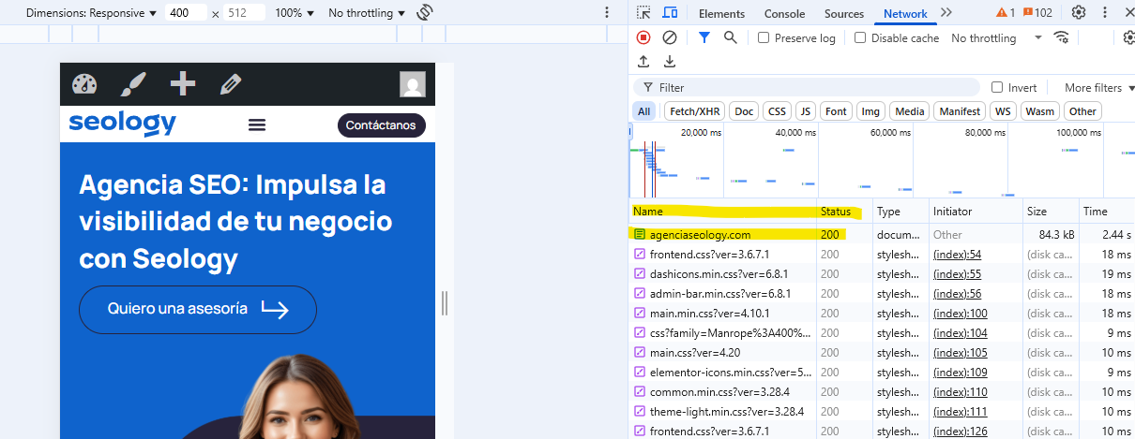
Task: Check the Disable cache checkbox
Action: click(860, 38)
